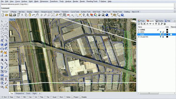Open the T-Splines menu
The width and height of the screenshot is (176, 99).
103,1
